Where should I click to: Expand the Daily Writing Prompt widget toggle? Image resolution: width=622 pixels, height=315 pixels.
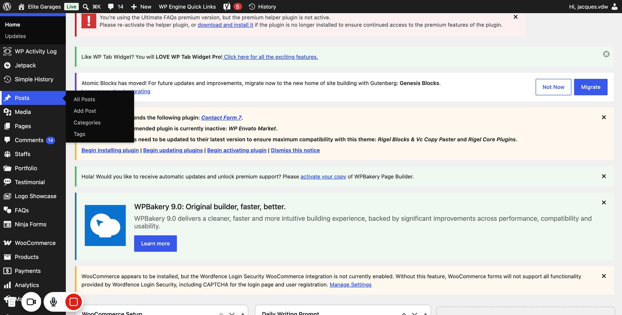tap(425, 313)
